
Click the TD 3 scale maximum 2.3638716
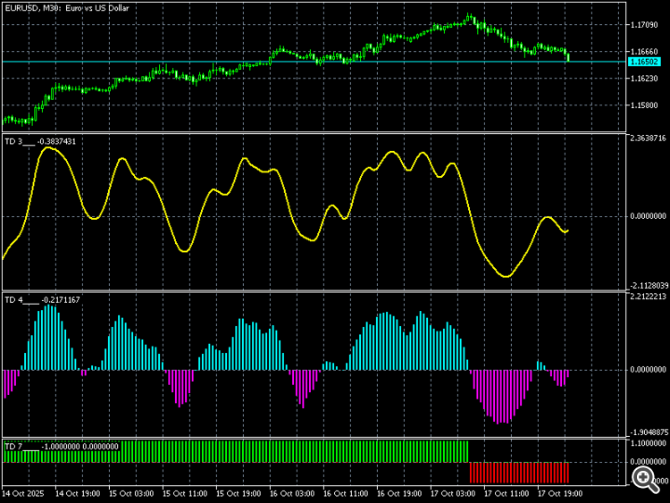coord(648,138)
